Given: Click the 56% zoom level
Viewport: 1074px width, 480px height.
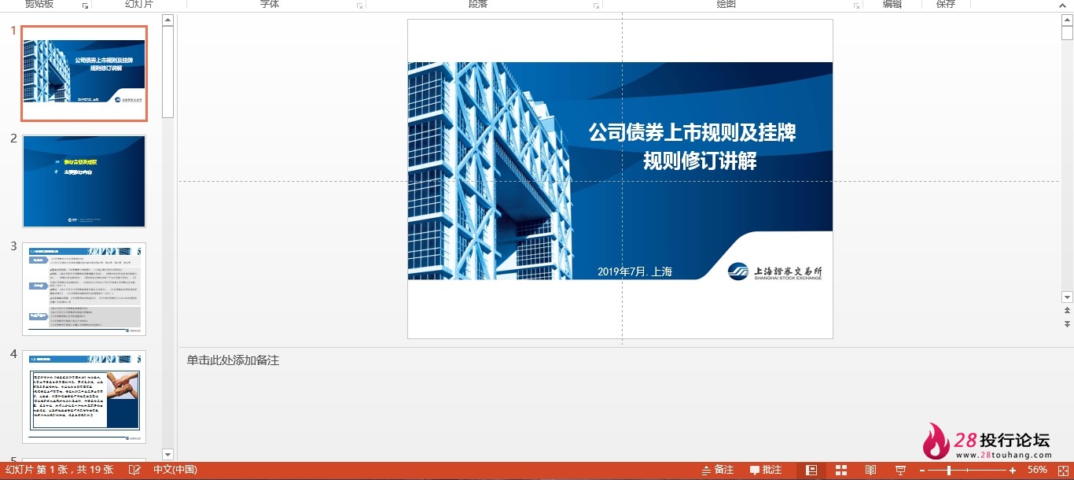Looking at the screenshot, I should click(1038, 470).
